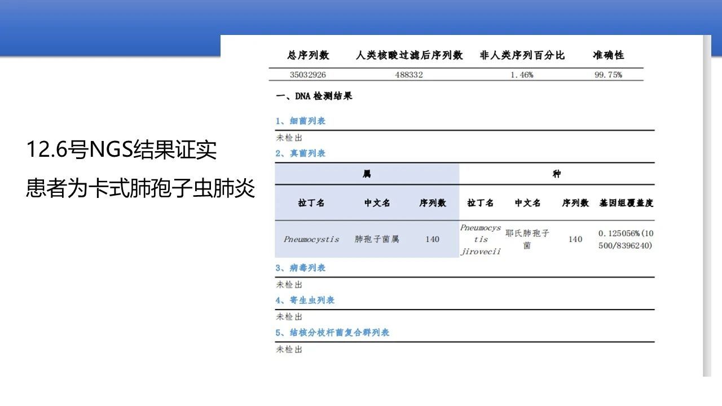Click '未检出' under the virus list
The height and width of the screenshot is (406, 722).
[289, 285]
